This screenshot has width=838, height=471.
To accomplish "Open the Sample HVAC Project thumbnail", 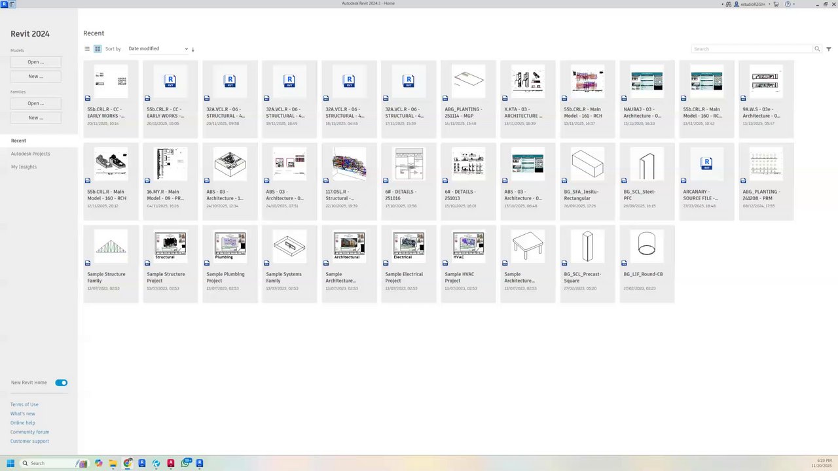I will pos(468,246).
